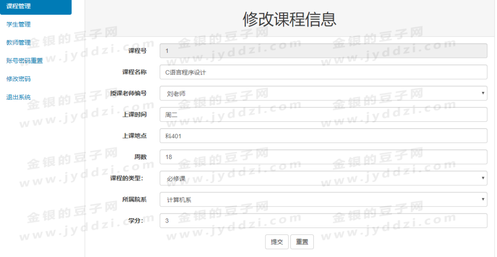The height and width of the screenshot is (257, 497).
Task: Click the 周数 field showing 18
Action: pos(324,157)
